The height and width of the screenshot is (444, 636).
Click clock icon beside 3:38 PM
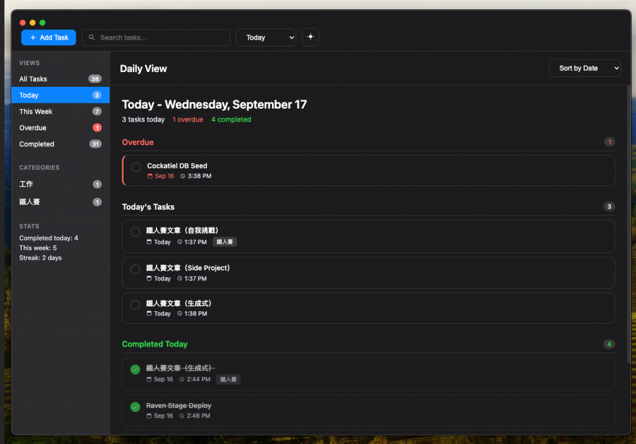point(183,176)
